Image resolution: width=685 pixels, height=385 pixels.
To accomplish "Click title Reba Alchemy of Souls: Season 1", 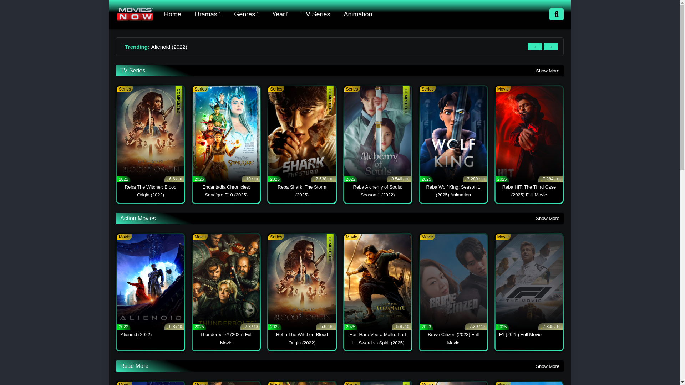I will 377,191.
